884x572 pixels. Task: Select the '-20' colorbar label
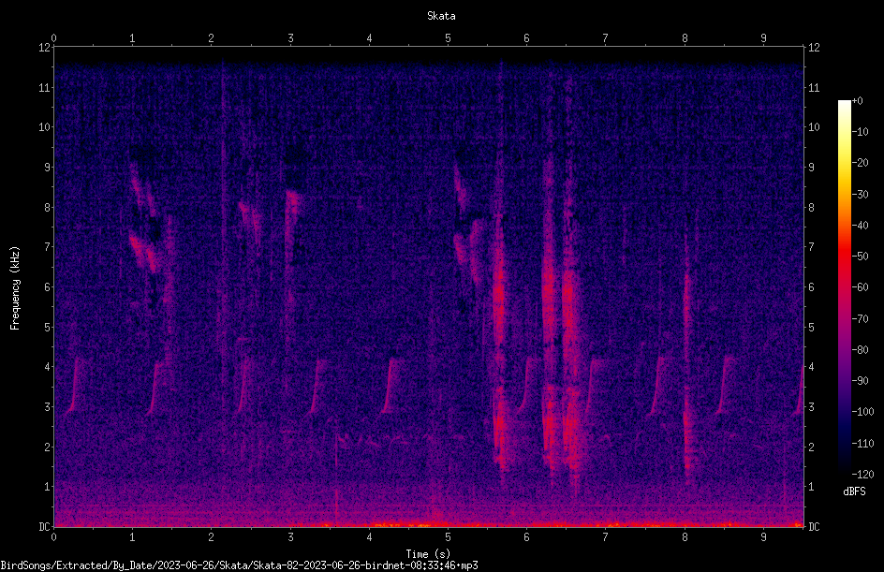coord(861,163)
